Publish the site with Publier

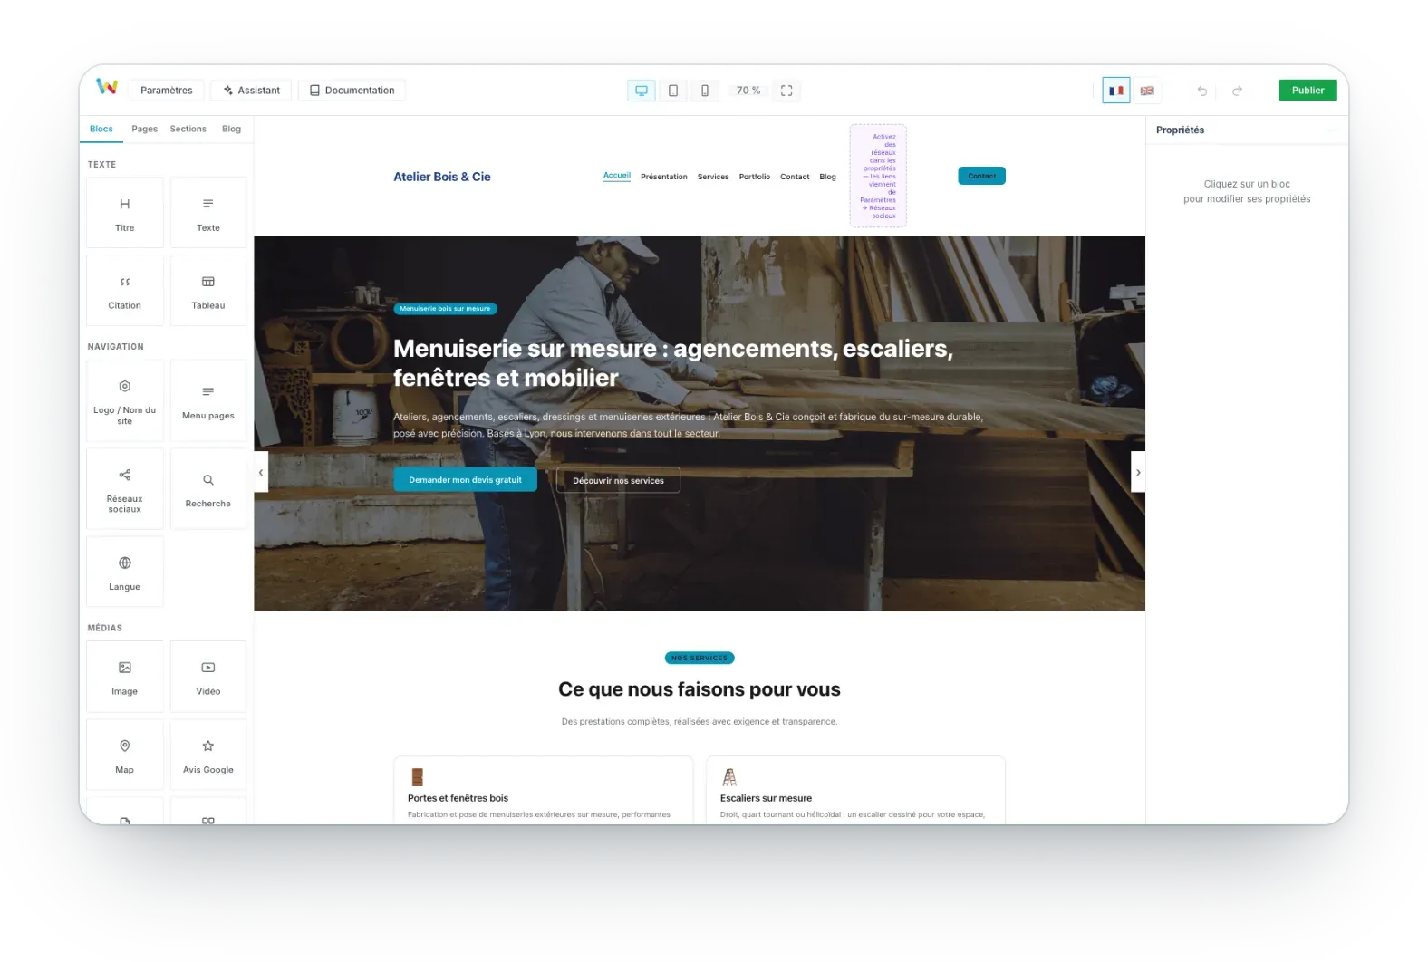coord(1307,91)
